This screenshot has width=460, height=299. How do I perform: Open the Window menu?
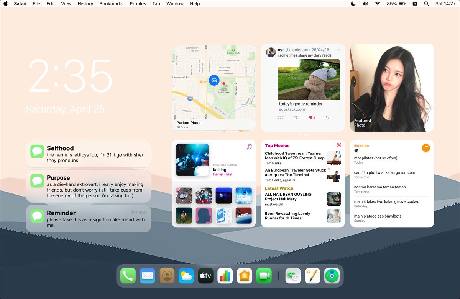[x=175, y=3]
